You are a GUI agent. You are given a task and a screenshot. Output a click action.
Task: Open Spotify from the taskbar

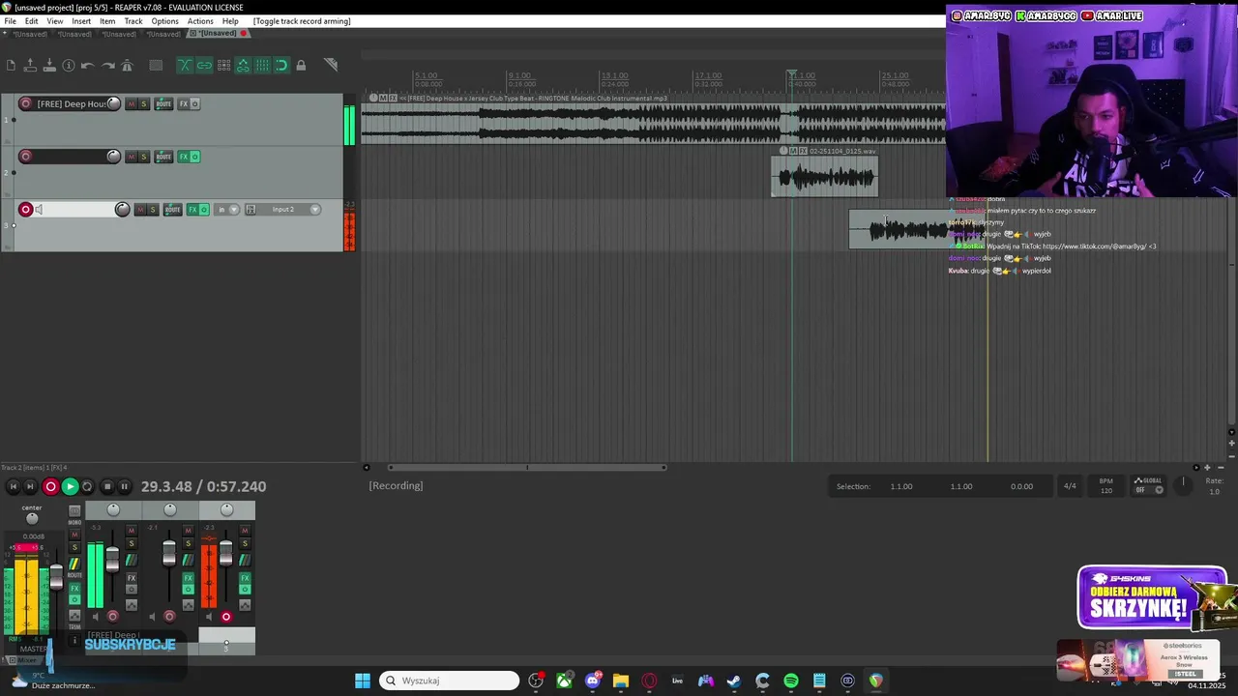click(x=791, y=681)
